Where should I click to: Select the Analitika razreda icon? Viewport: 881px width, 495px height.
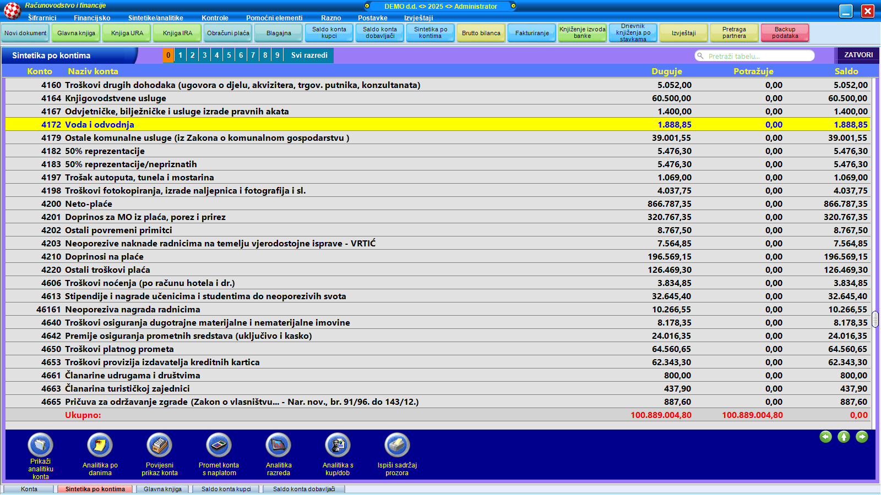click(x=278, y=445)
